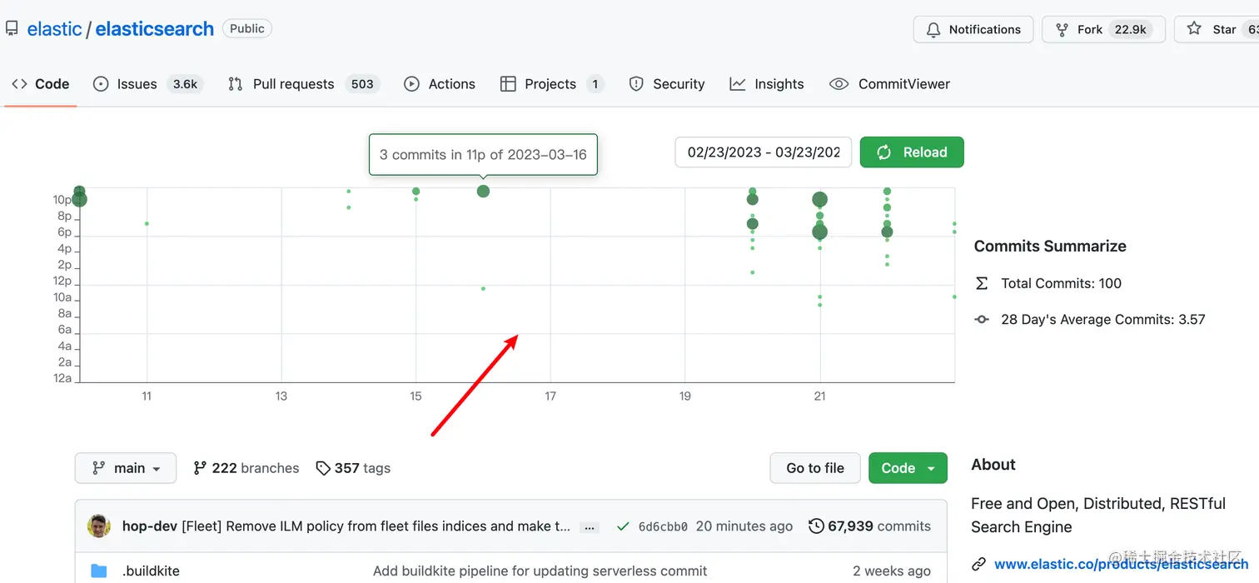This screenshot has height=583, width=1259.
Task: View the 357 tags link
Action: (354, 468)
